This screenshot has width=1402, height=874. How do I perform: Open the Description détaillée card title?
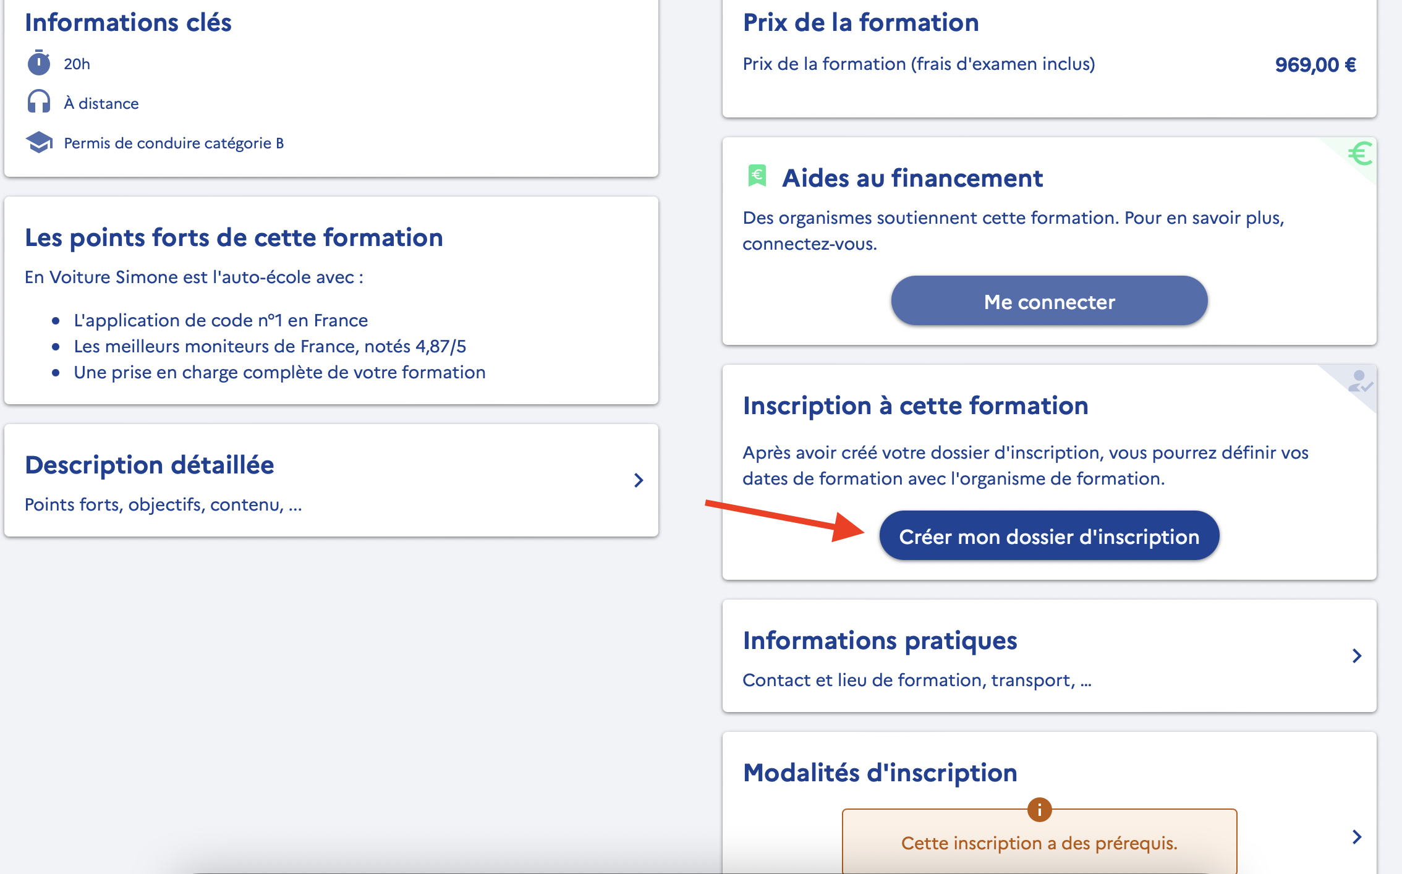(149, 465)
